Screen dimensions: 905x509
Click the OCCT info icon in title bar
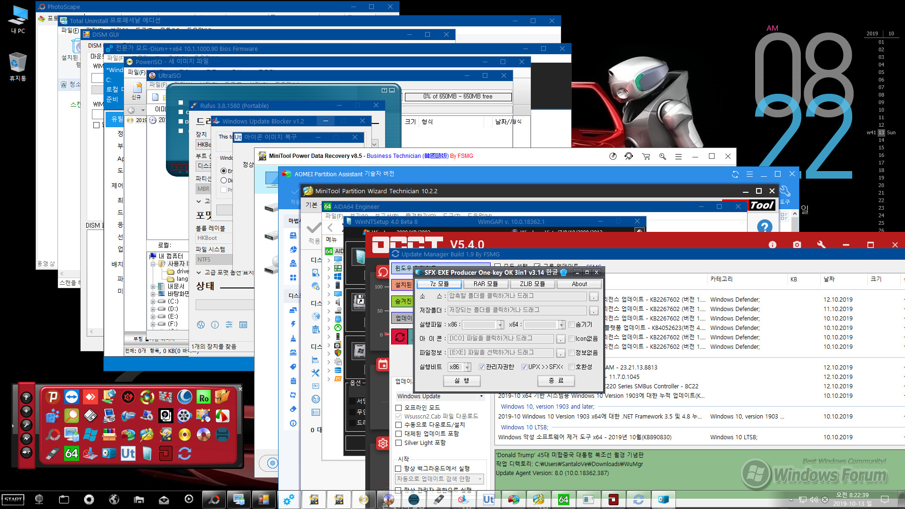tap(772, 245)
